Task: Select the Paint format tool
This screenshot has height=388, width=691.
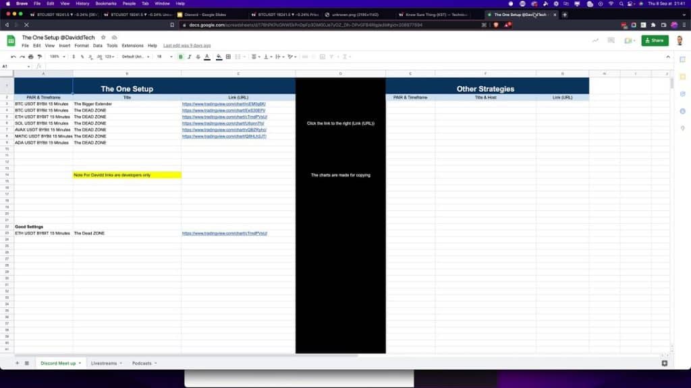Action: (40, 57)
